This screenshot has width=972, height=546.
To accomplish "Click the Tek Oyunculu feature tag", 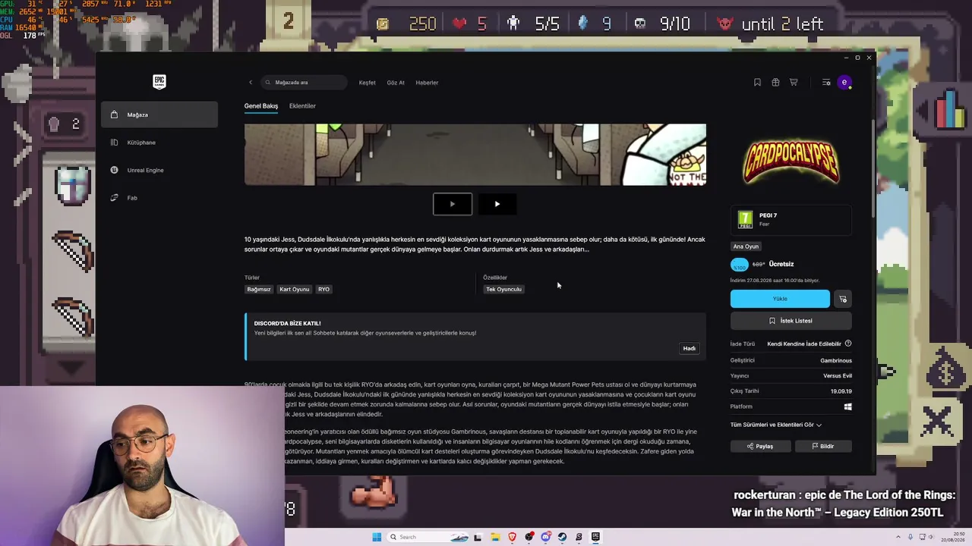I will [x=503, y=289].
